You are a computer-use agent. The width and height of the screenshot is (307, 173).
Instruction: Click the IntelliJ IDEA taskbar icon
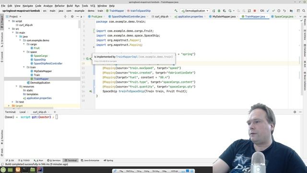click(x=40, y=170)
